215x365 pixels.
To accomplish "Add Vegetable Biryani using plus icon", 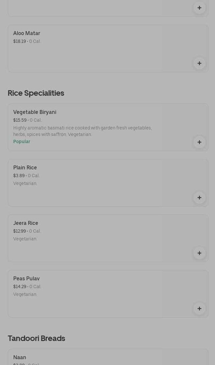I will [199, 142].
